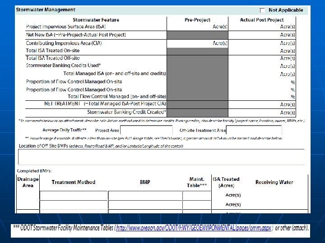
Task: Click the first BMP entry field
Action: (x=145, y=195)
